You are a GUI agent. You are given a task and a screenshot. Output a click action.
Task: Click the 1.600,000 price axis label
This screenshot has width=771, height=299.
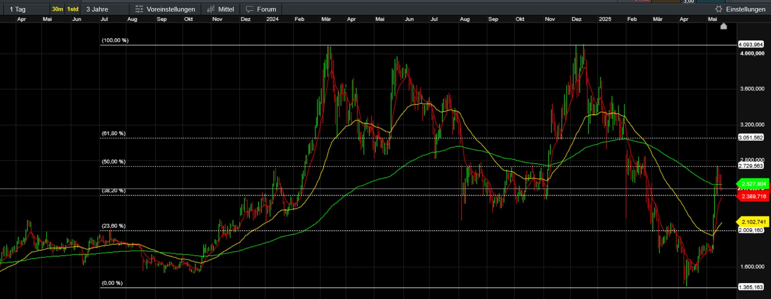click(752, 267)
